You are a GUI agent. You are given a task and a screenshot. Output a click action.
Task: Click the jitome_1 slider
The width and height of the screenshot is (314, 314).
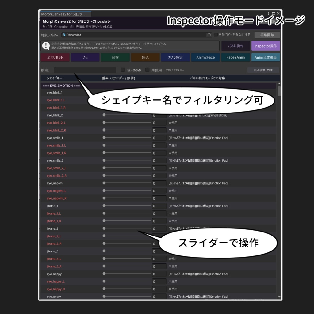(127, 205)
